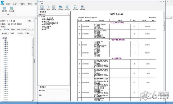Viewport: 173px width, 104px height.
Task: Select B.2 墙、柱面工程 tree item
Action: 46,26
